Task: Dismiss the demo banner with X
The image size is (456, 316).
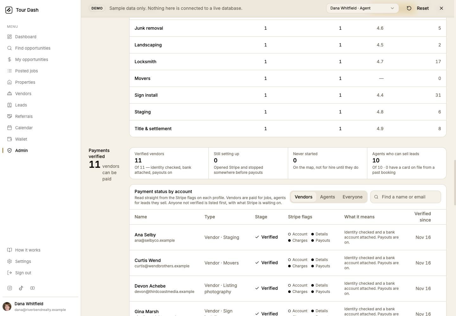Action: point(441,8)
